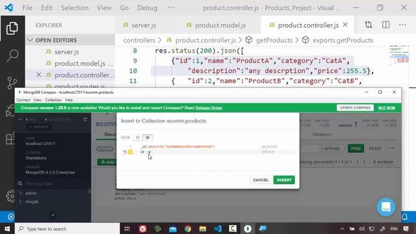Open VS Code Debug menu

[x=148, y=8]
